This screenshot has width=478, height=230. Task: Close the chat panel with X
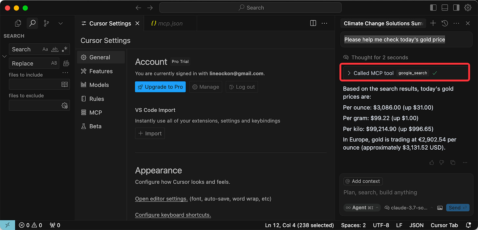pos(468,23)
